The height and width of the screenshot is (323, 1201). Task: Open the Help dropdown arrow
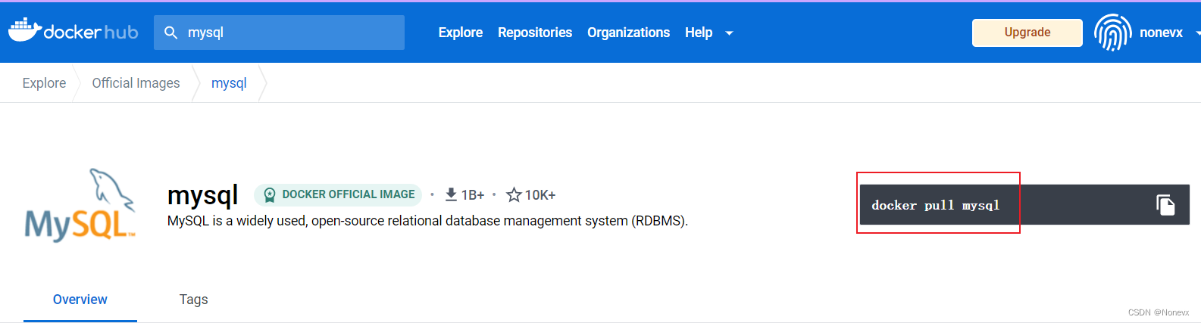[x=729, y=33]
